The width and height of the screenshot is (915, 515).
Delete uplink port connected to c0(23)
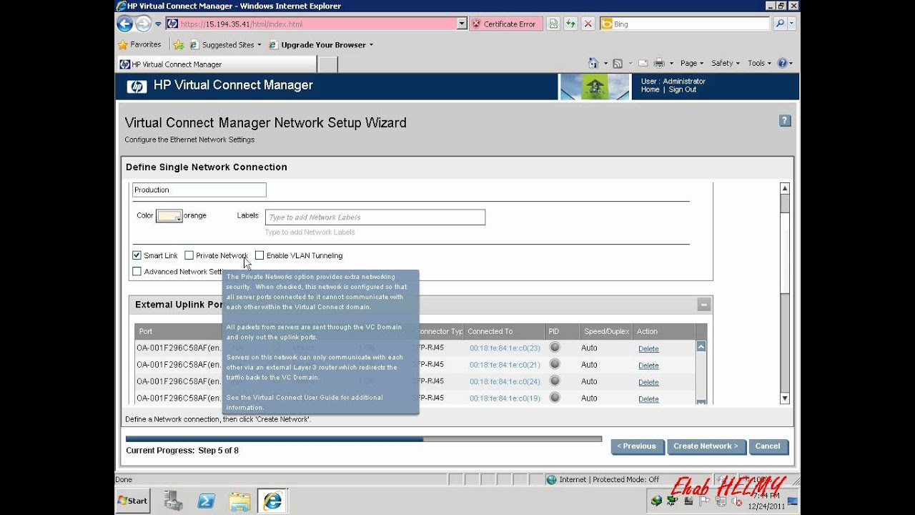(x=648, y=349)
